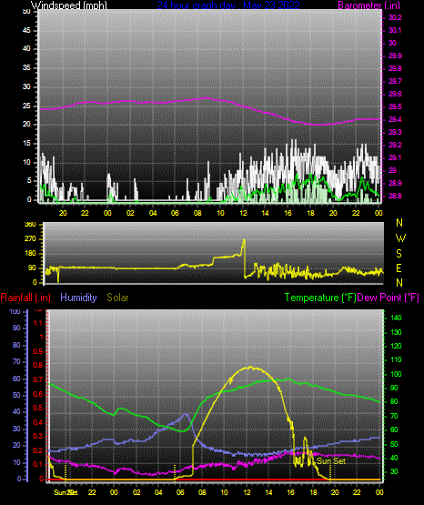Select the 'Rainfall (.in)' legend label
Image resolution: width=424 pixels, height=505 pixels.
click(x=25, y=298)
